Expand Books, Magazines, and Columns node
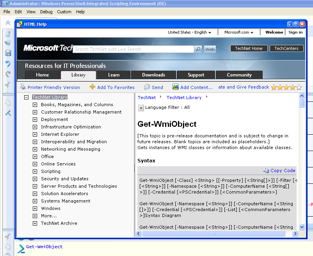Screen dimensions: 313x256 point(35,105)
